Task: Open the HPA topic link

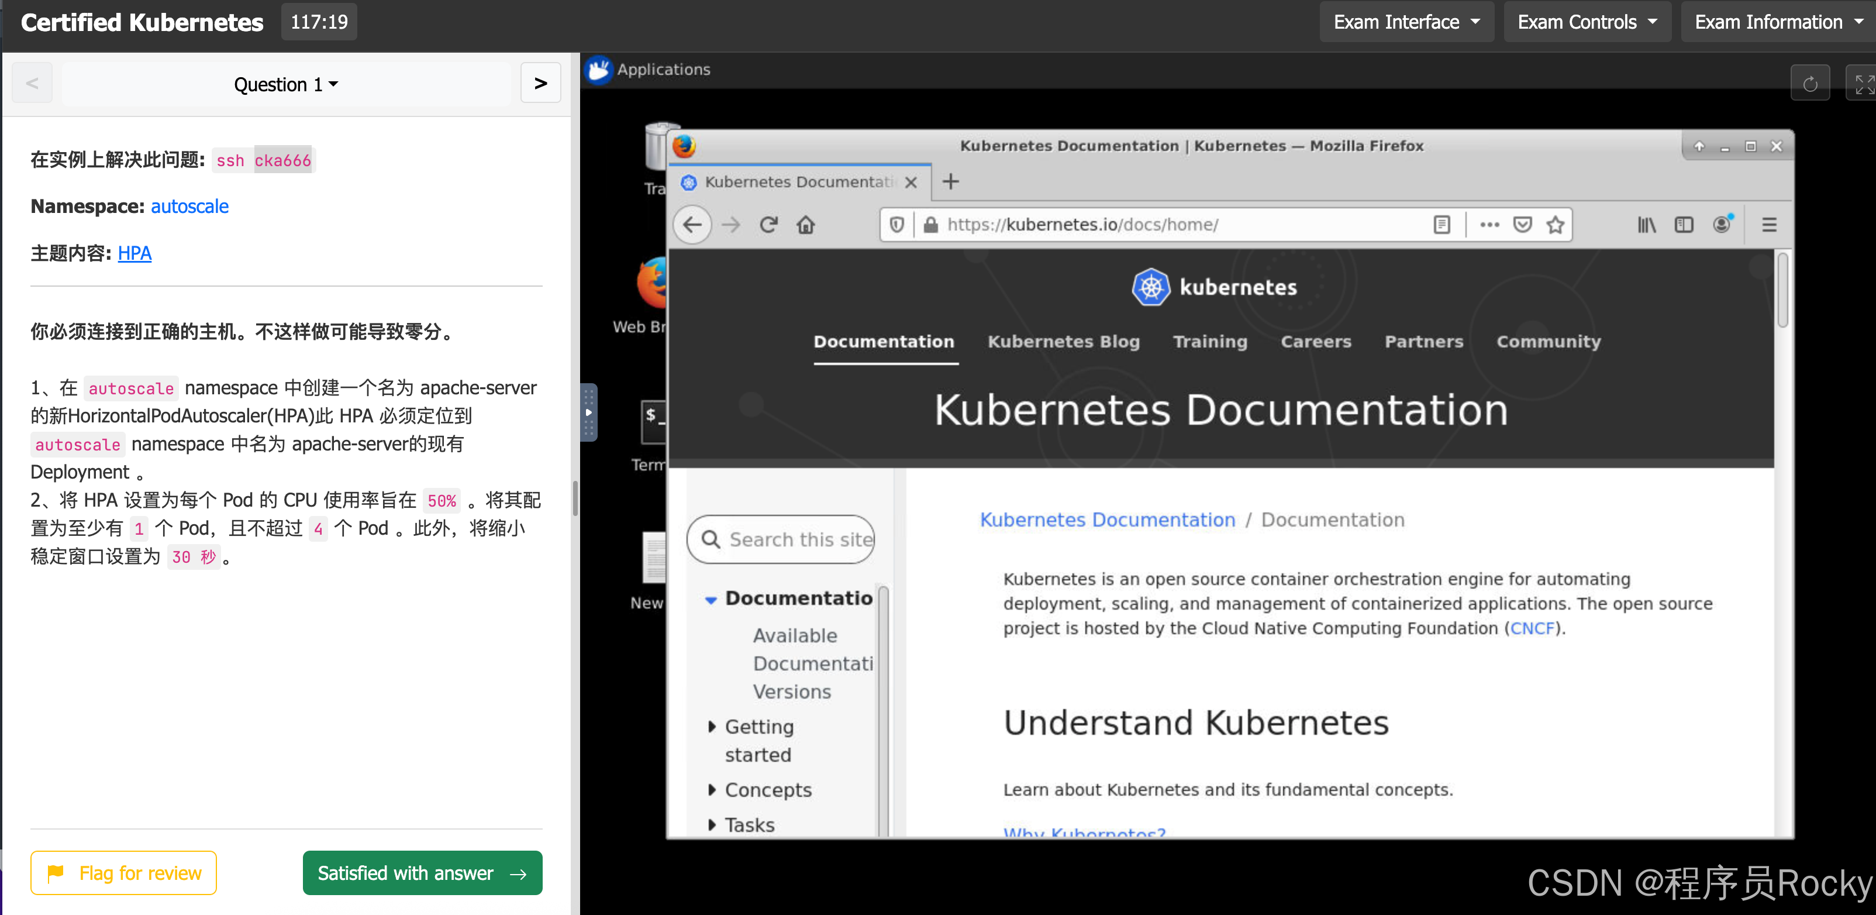Action: point(135,253)
